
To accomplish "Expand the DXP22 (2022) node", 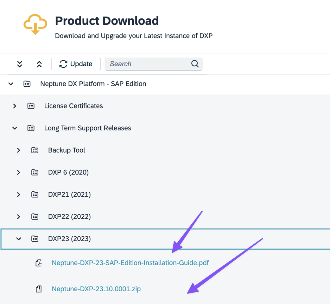I will pos(18,217).
